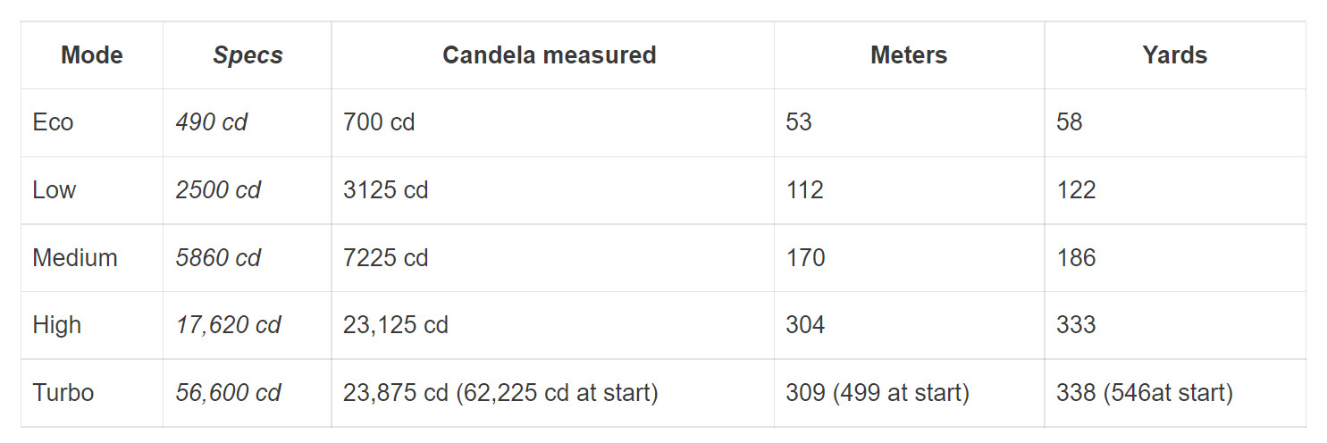1327x443 pixels.
Task: Click the Specs column header
Action: pos(248,55)
